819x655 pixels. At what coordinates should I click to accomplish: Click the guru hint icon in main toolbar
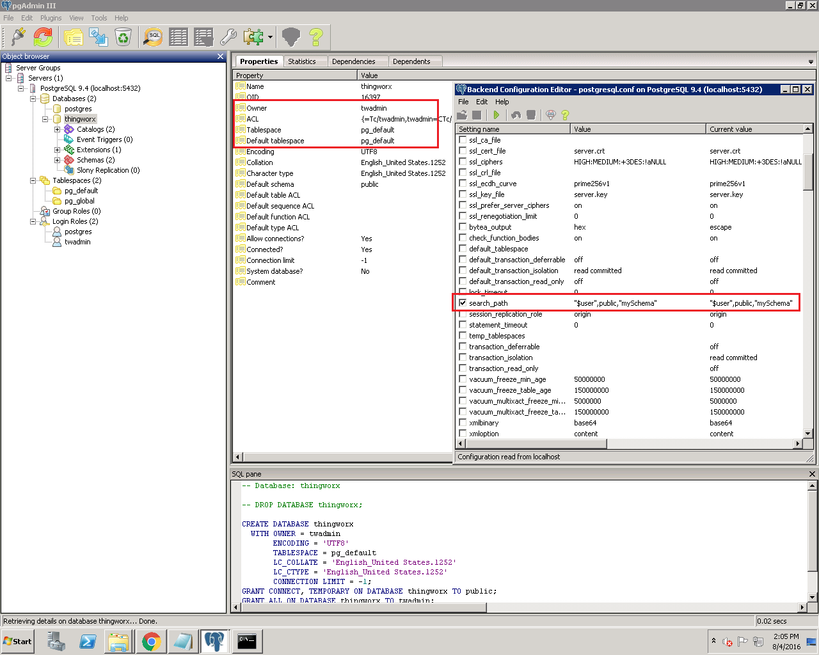[290, 37]
